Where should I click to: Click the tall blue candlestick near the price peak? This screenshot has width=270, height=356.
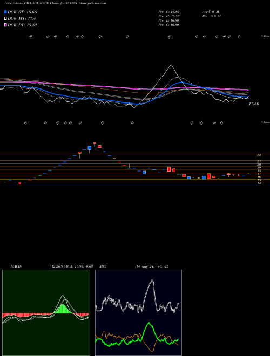click(90, 148)
